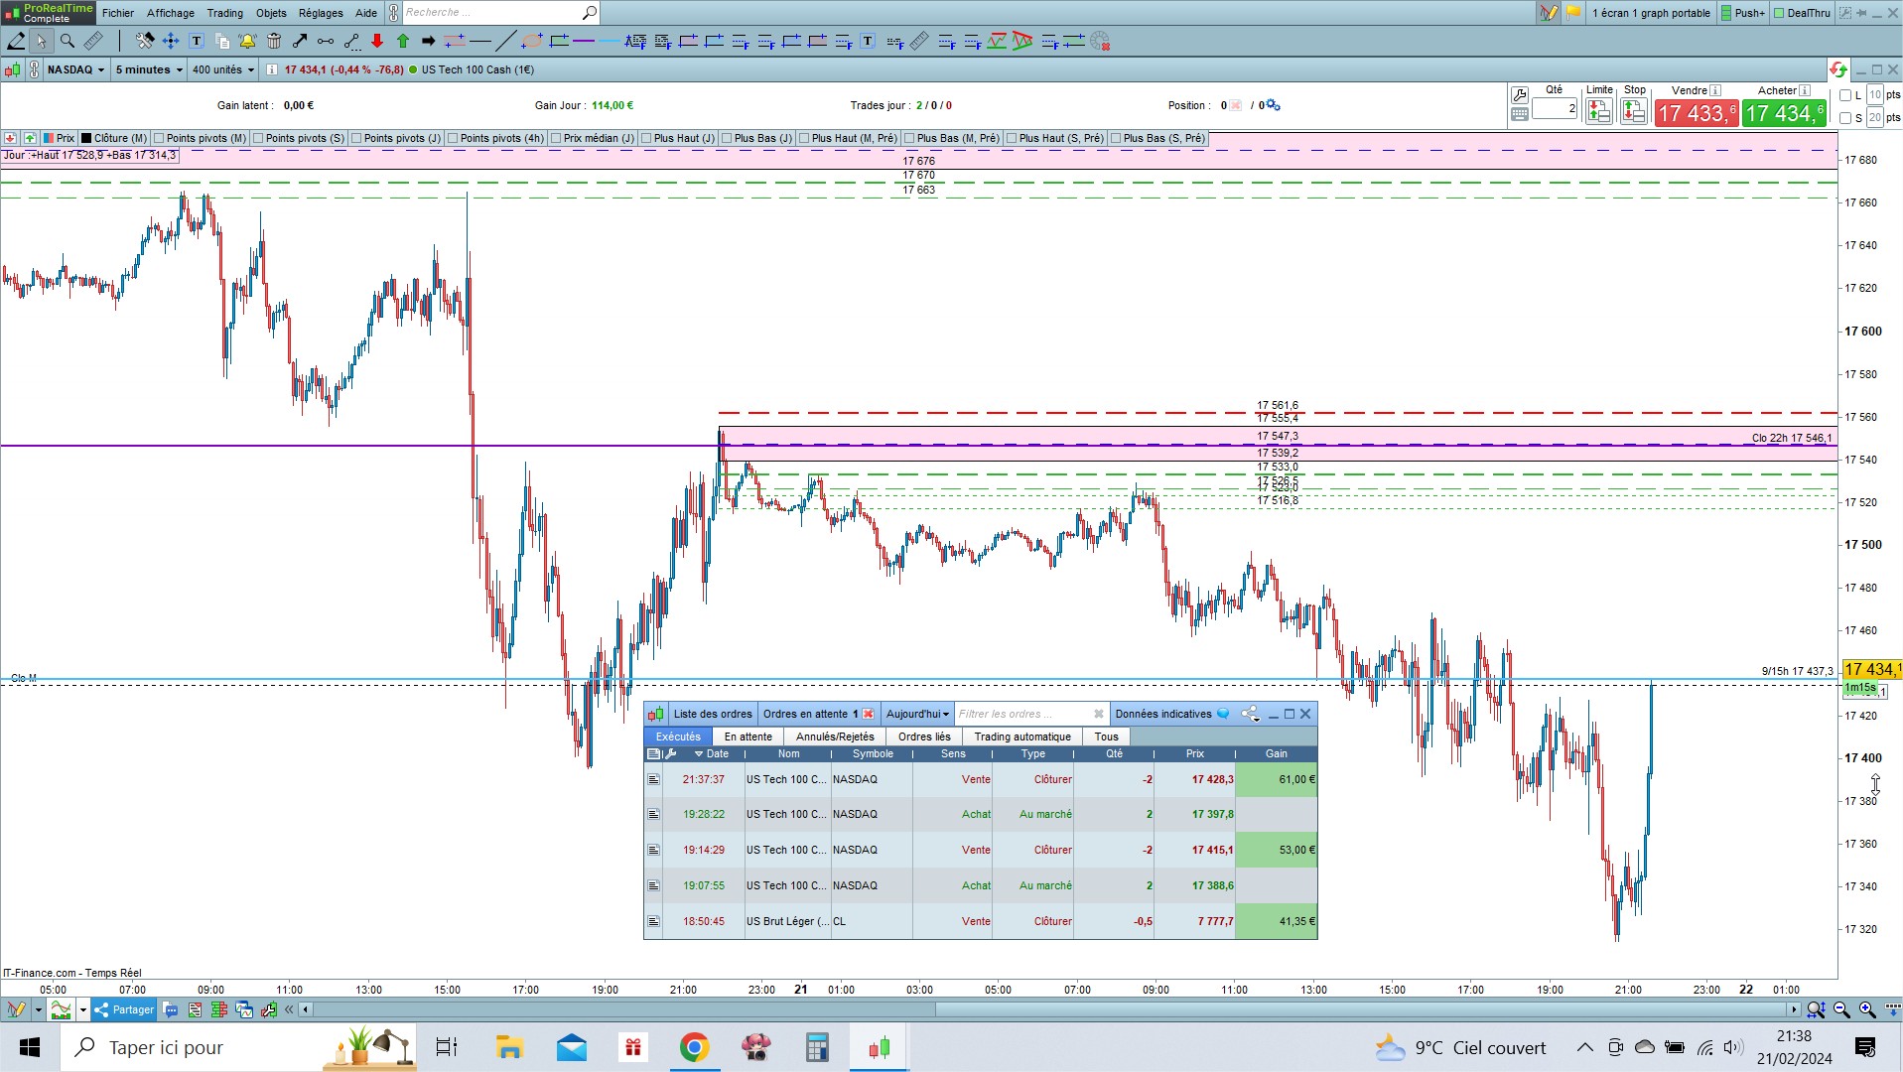Screen dimensions: 1903x1072
Task: Select the red down arrow drawing tool
Action: [x=377, y=41]
